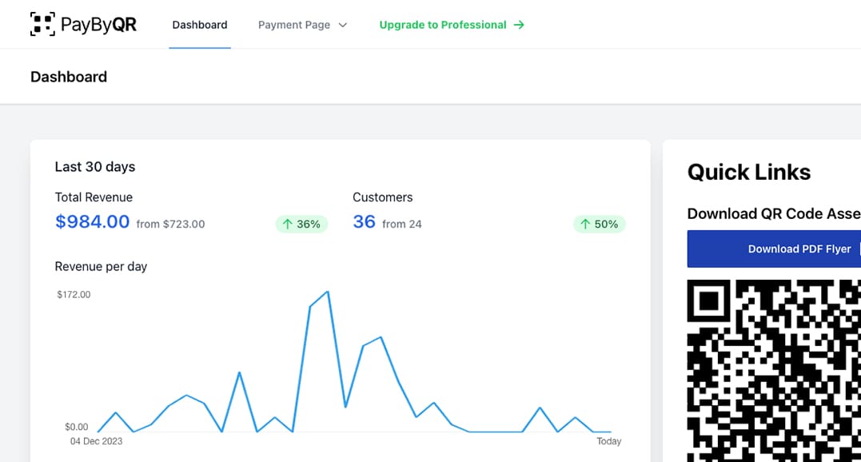
Task: Expand the Payment Page dropdown chevron
Action: point(343,26)
